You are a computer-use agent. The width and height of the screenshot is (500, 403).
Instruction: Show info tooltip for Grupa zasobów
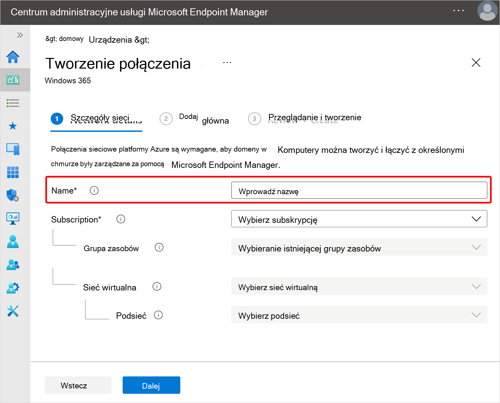tap(159, 247)
